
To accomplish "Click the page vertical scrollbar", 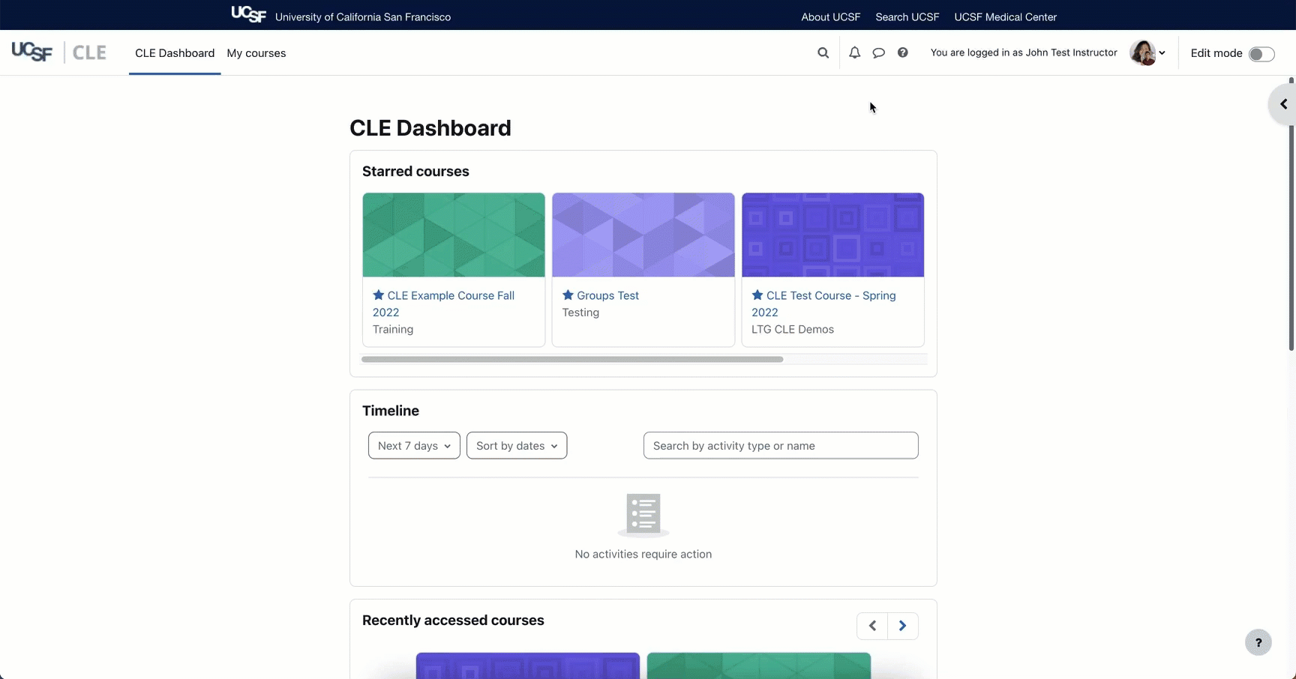I will coord(1291,214).
